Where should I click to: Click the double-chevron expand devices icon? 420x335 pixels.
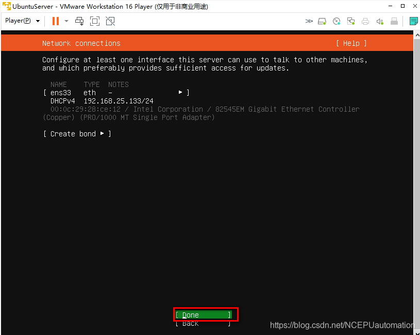pos(309,21)
